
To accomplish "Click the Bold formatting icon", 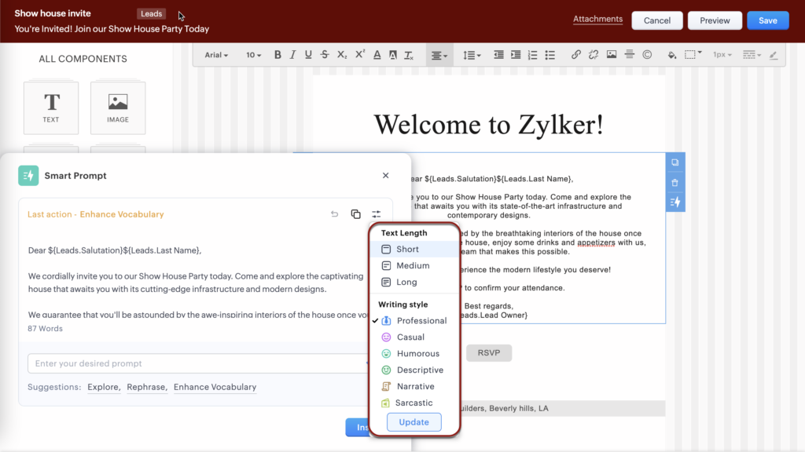I will coord(278,55).
